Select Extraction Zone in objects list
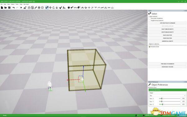The width and height of the screenshot is (187, 117). pos(154,47)
